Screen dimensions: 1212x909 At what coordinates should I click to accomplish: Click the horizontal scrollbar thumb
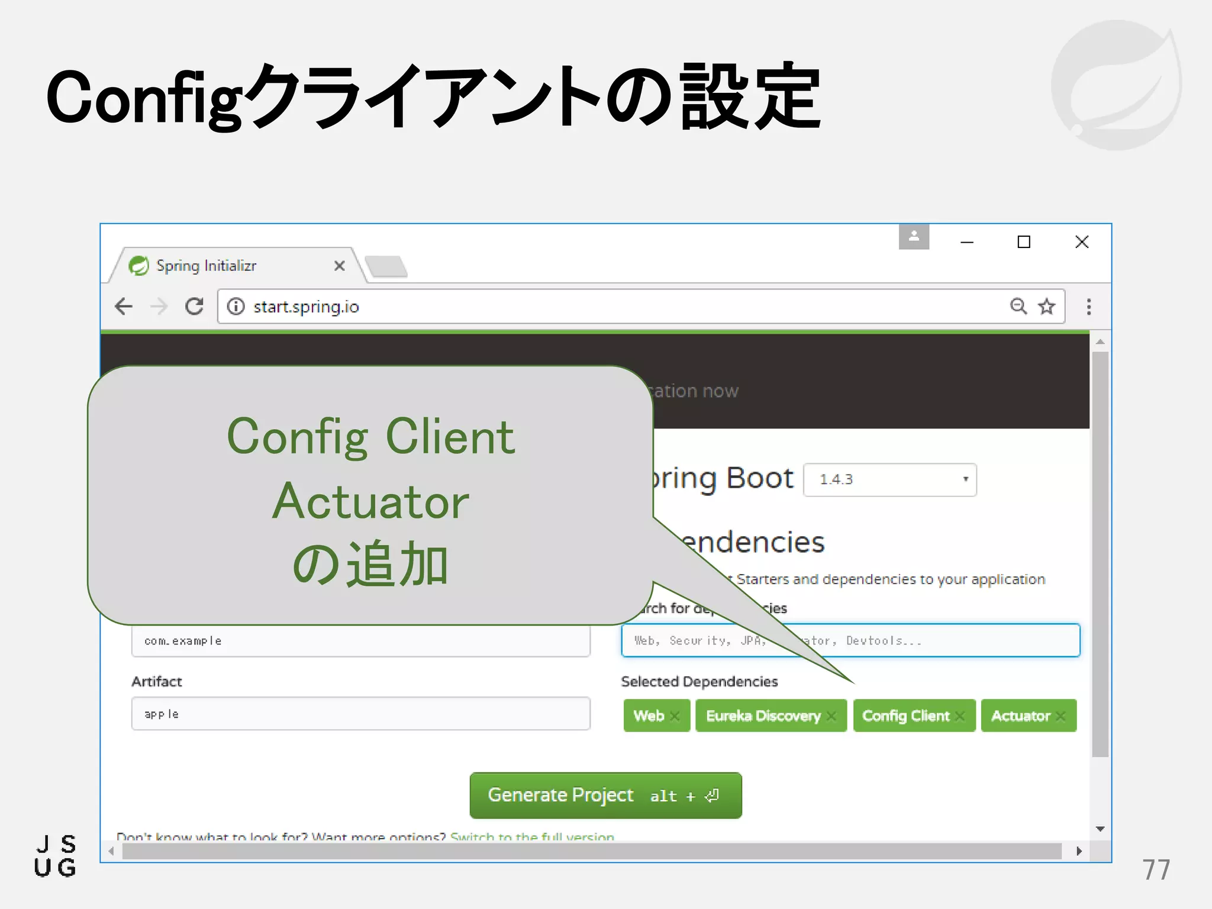592,851
